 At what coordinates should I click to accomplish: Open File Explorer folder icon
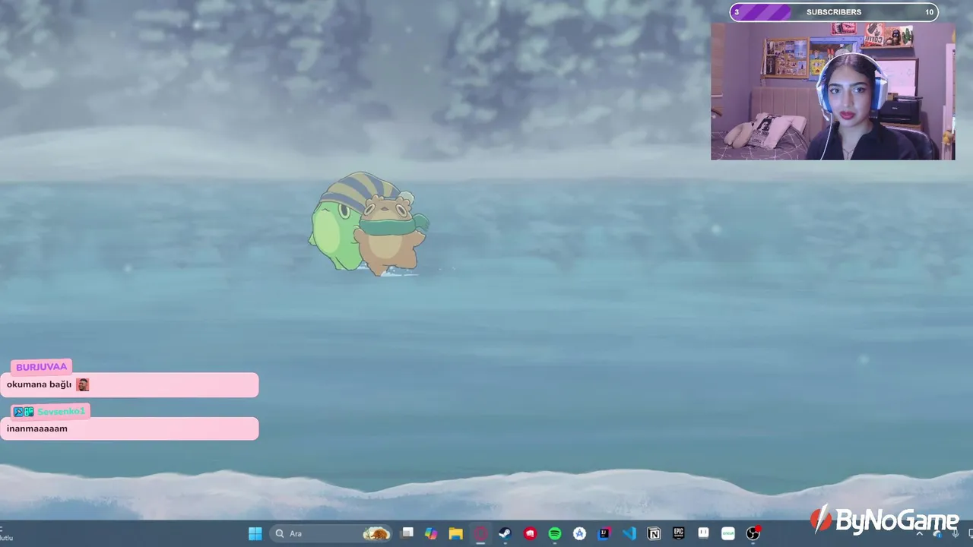click(x=455, y=533)
